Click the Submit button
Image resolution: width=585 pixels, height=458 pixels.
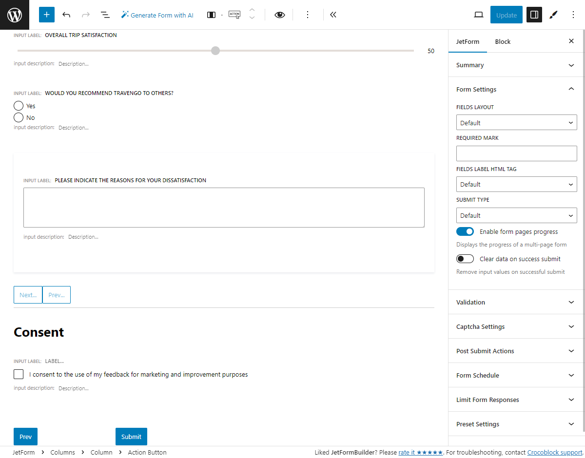coord(131,437)
